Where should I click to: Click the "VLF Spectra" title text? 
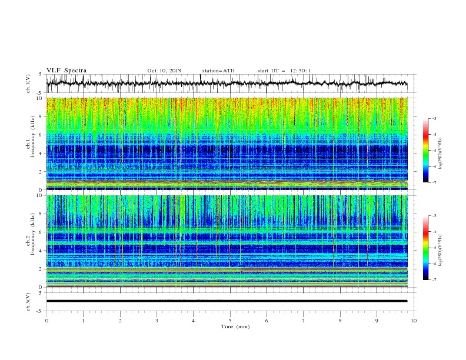[x=66, y=71]
